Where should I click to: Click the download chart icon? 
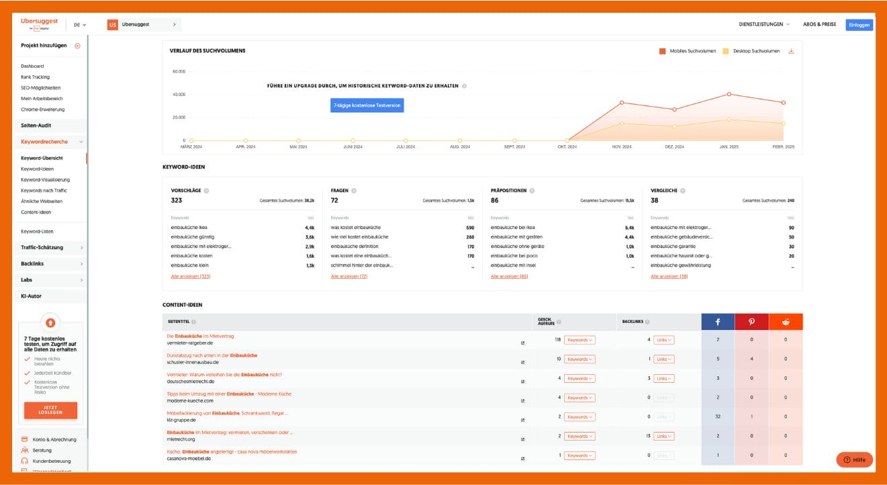(791, 51)
